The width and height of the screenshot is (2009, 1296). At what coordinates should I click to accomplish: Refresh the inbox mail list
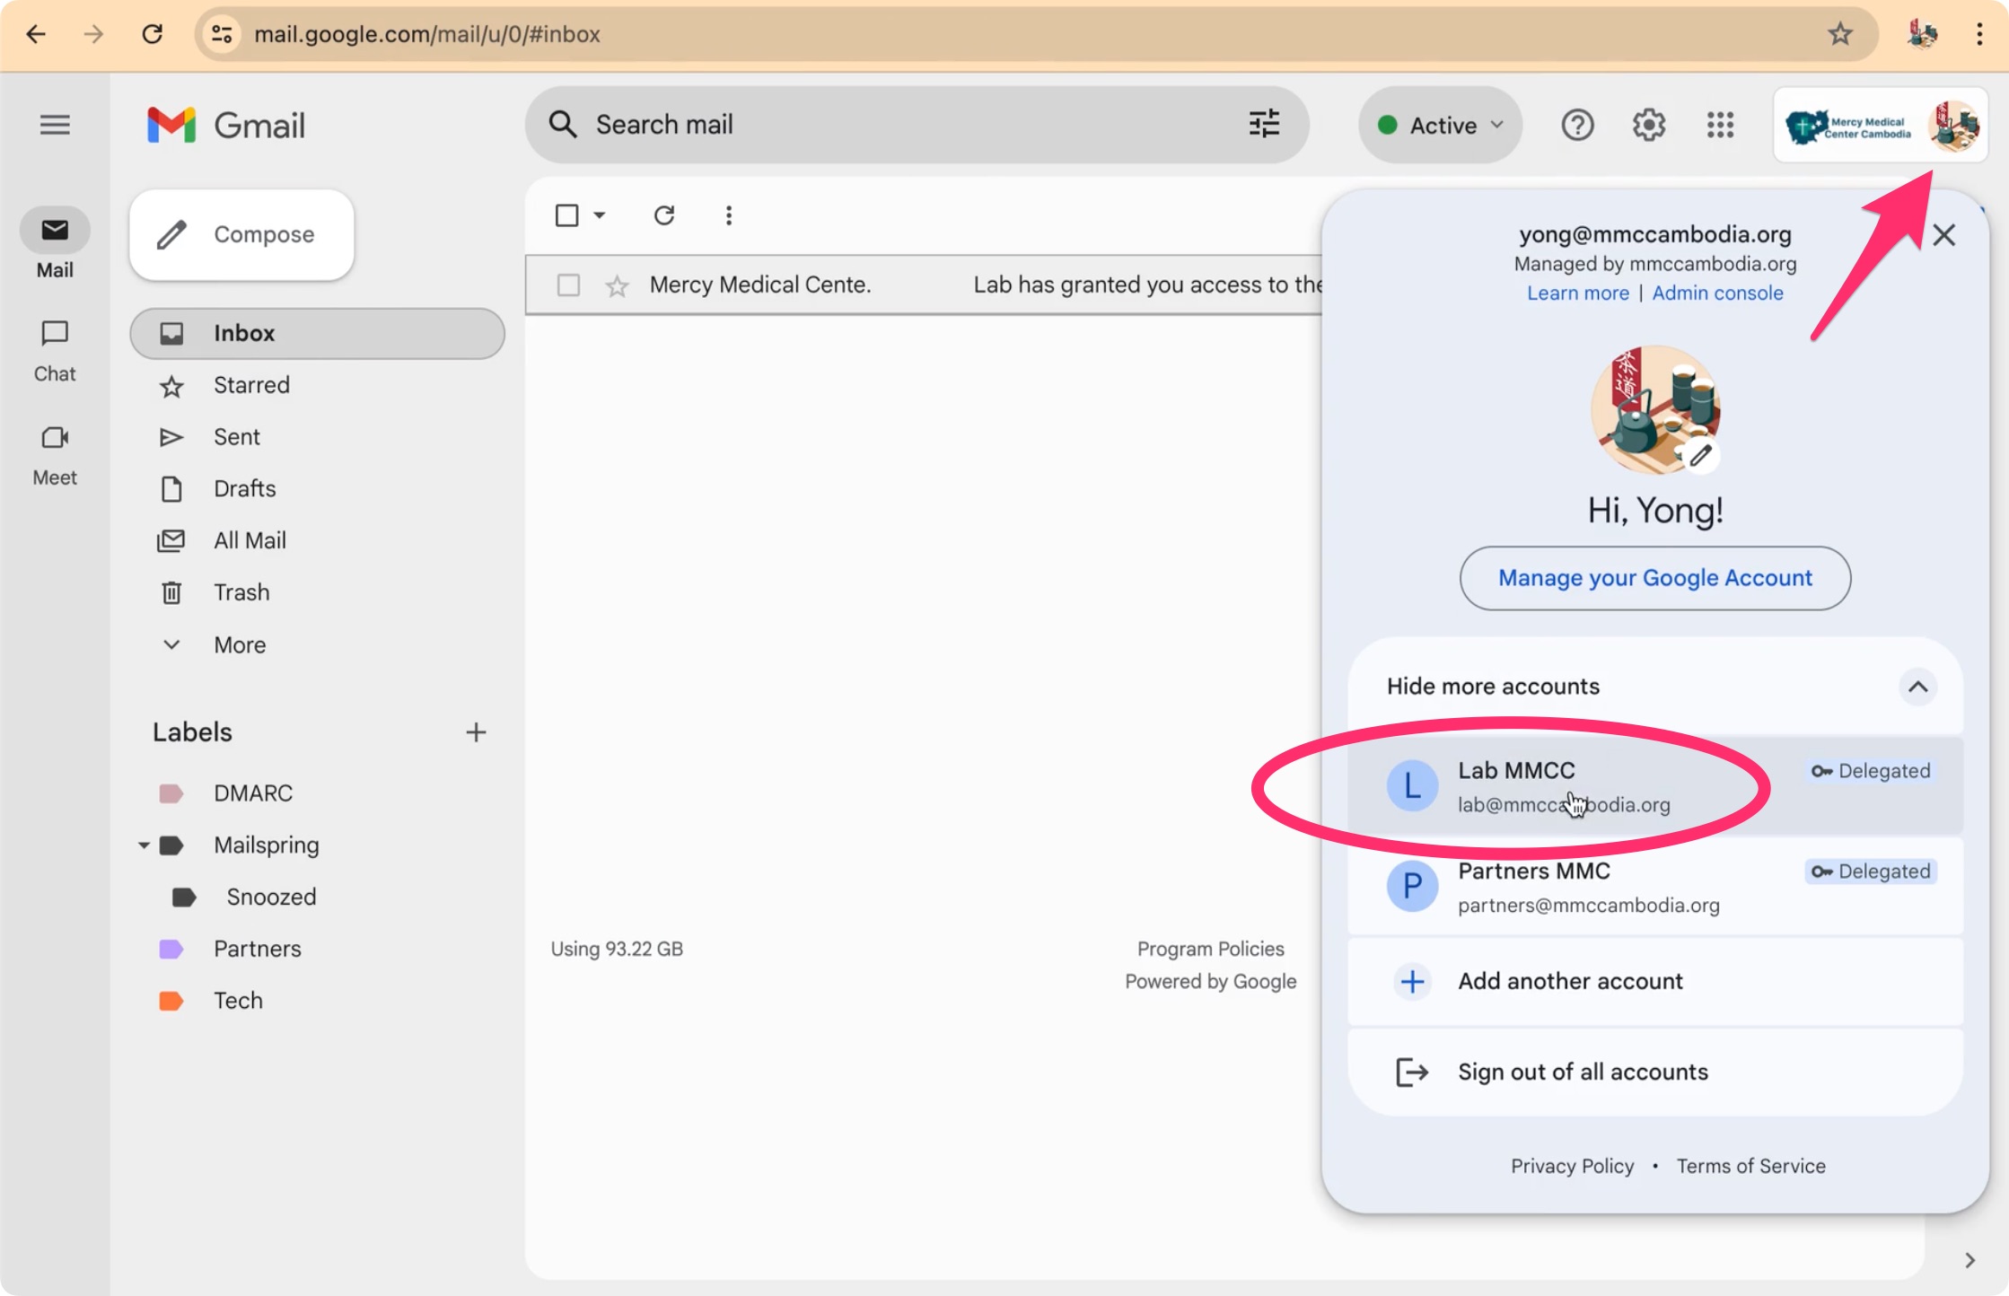click(664, 215)
